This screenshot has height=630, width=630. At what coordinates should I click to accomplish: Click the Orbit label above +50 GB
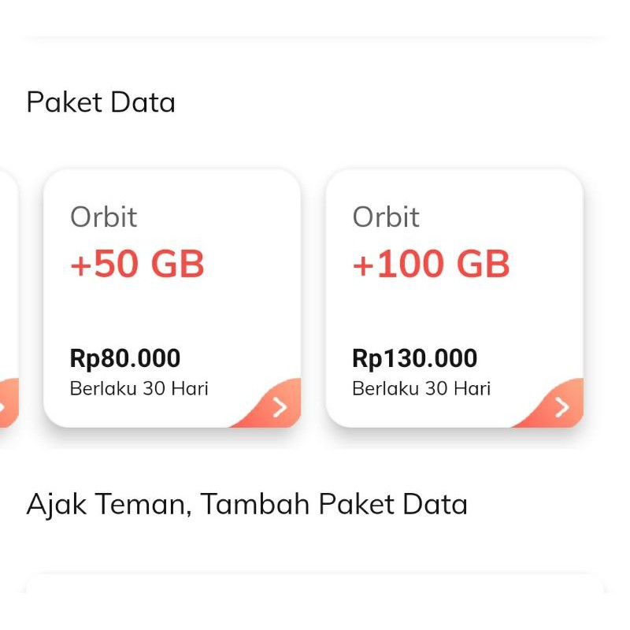(x=103, y=217)
